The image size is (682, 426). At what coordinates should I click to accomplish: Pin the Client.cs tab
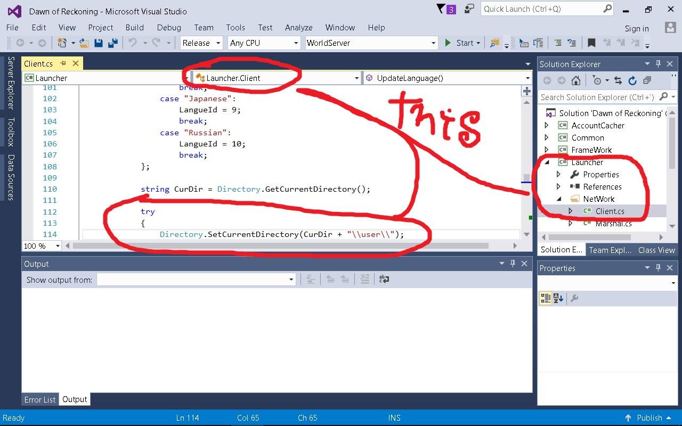(63, 63)
